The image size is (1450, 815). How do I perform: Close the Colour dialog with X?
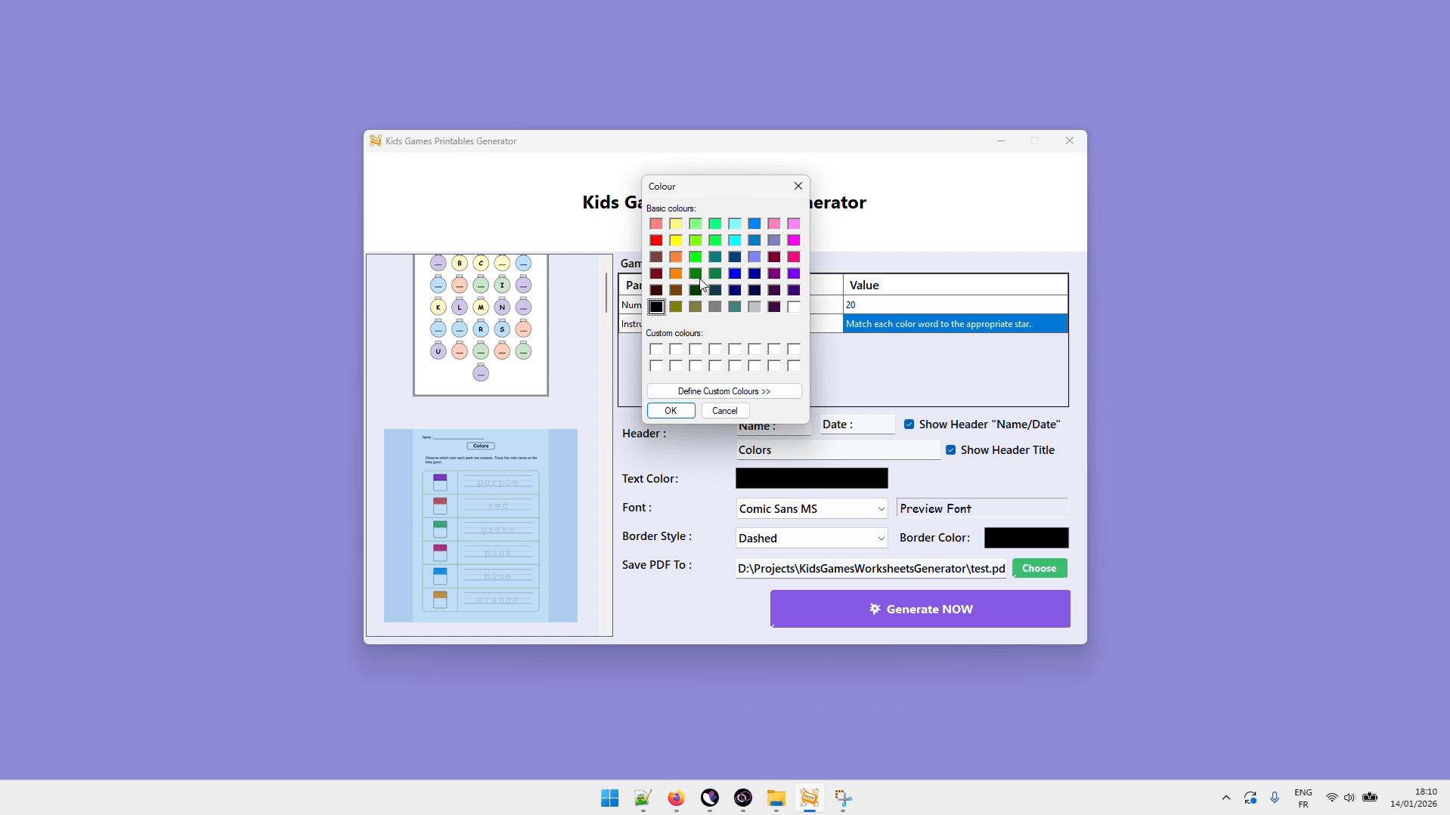click(798, 187)
